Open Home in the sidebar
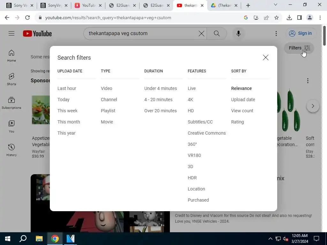This screenshot has height=245, width=327. point(11,56)
